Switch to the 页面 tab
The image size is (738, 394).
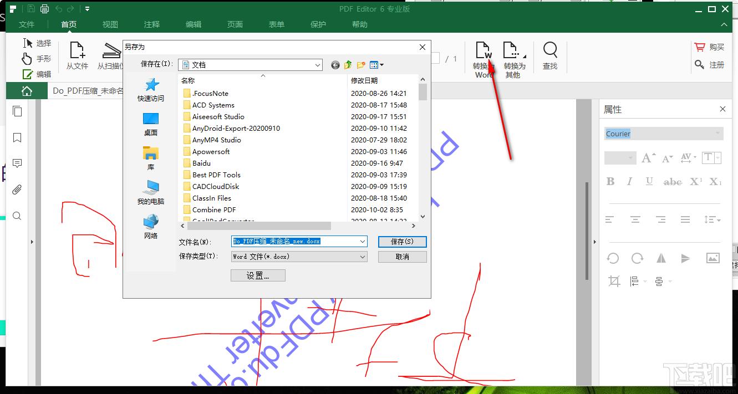[235, 24]
